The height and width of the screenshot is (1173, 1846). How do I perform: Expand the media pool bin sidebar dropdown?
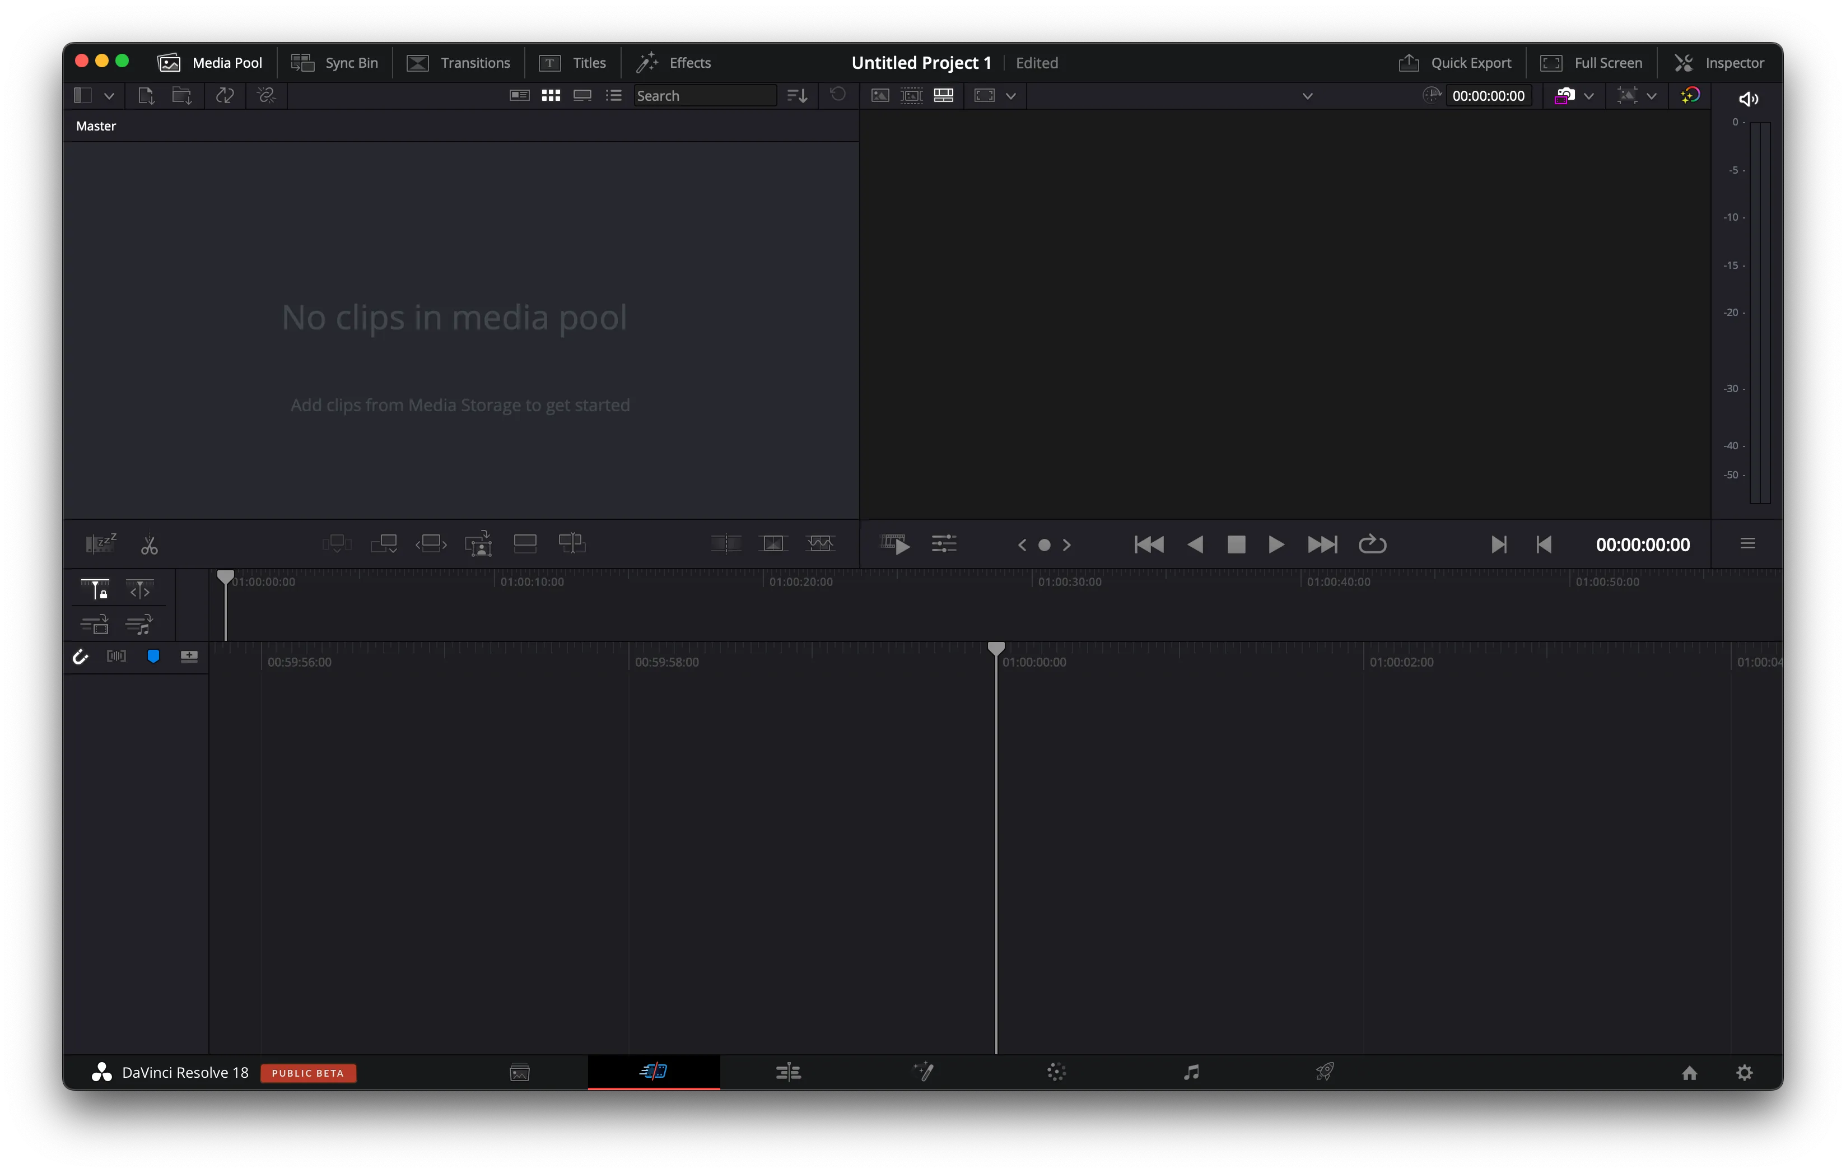109,95
